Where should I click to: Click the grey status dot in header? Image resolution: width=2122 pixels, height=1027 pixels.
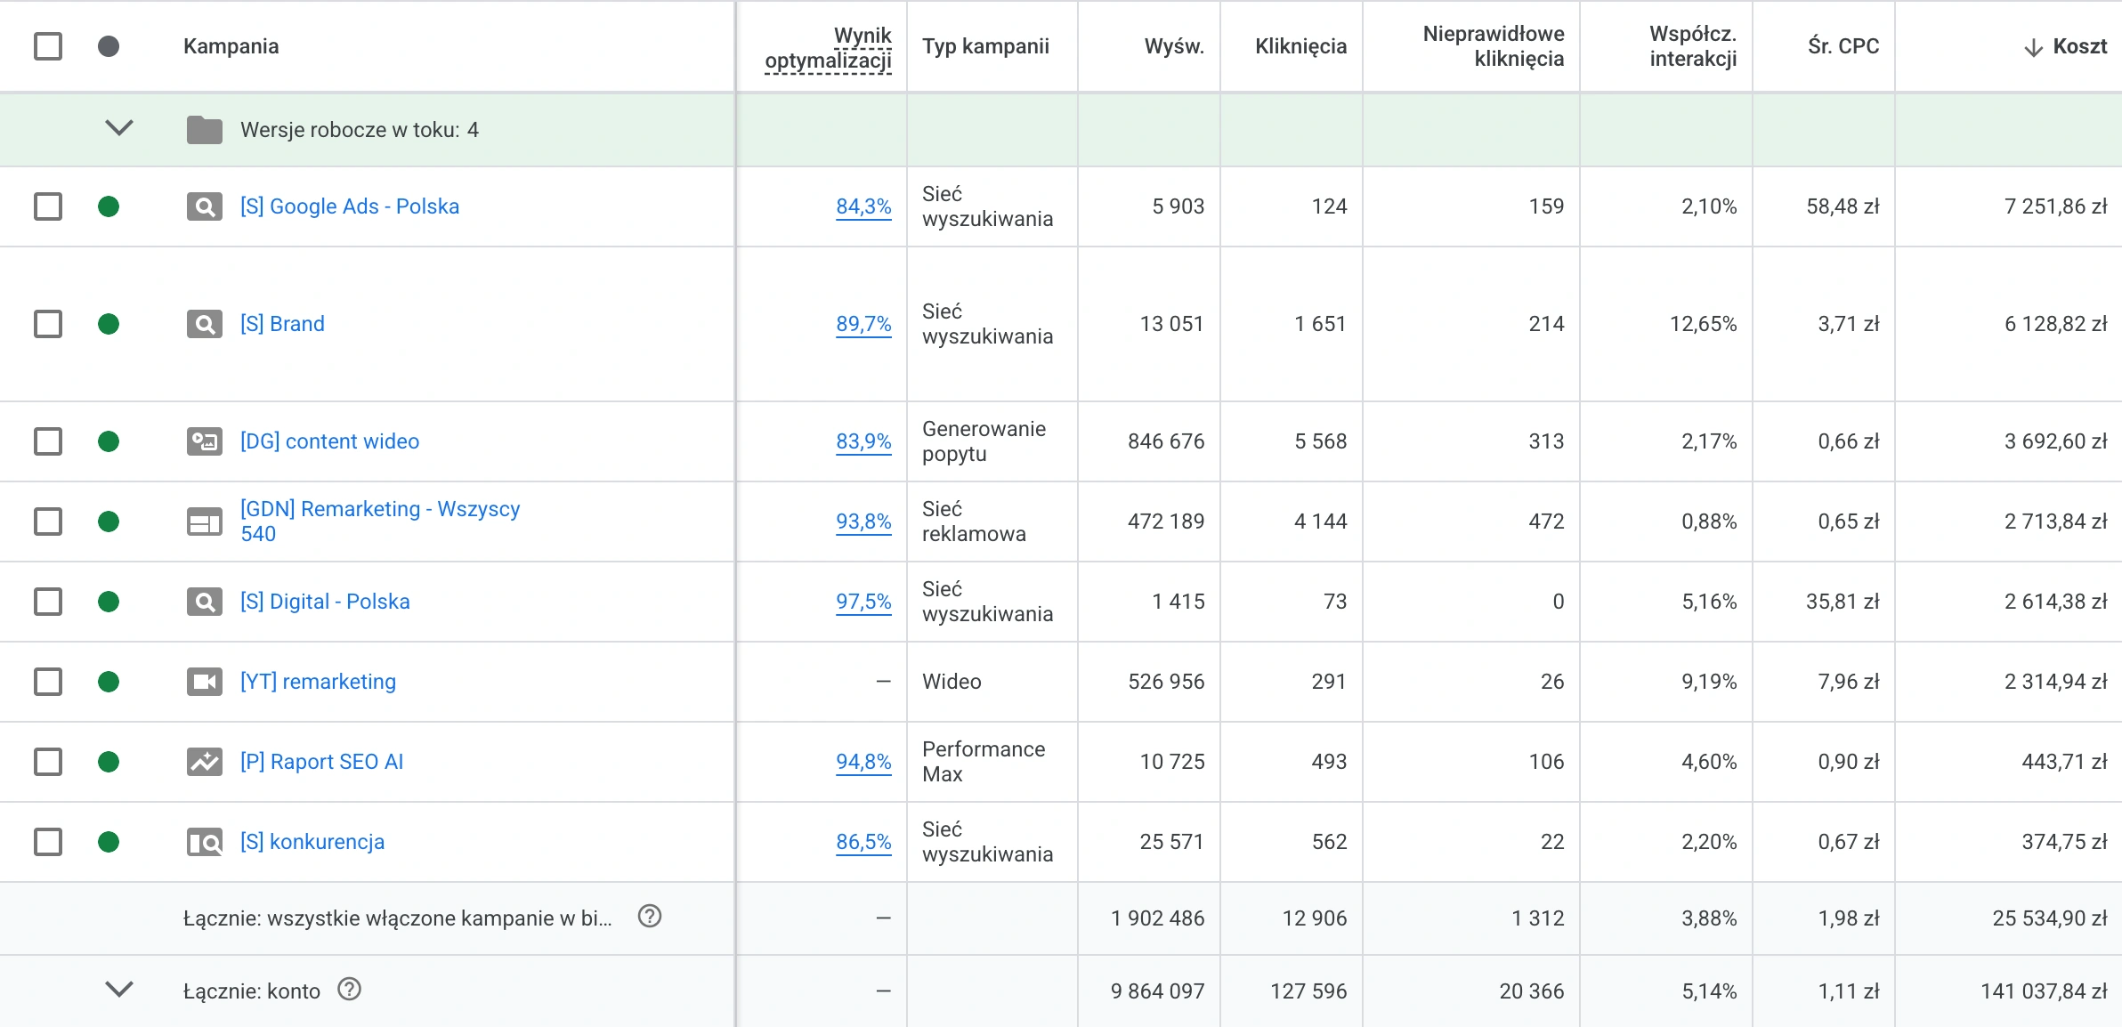click(x=109, y=46)
